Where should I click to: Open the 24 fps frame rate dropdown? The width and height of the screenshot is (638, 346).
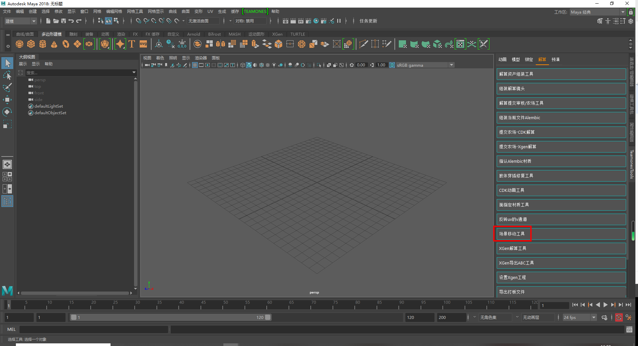[x=594, y=318]
